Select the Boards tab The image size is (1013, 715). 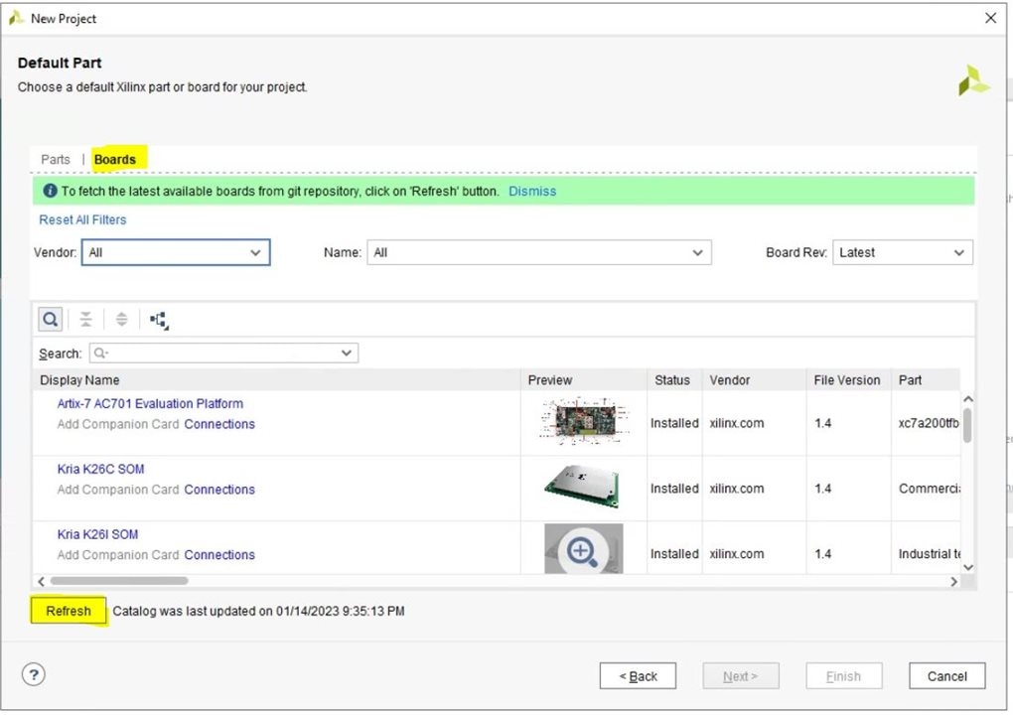coord(115,160)
